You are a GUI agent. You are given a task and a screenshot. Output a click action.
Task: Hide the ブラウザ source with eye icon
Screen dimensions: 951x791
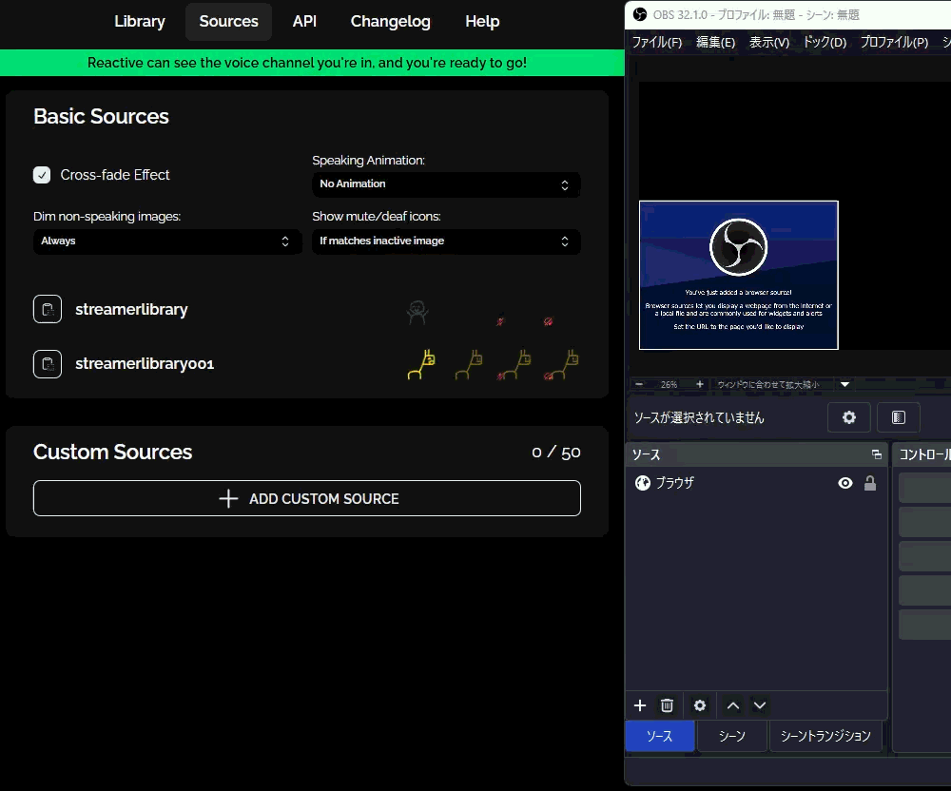[x=844, y=483]
